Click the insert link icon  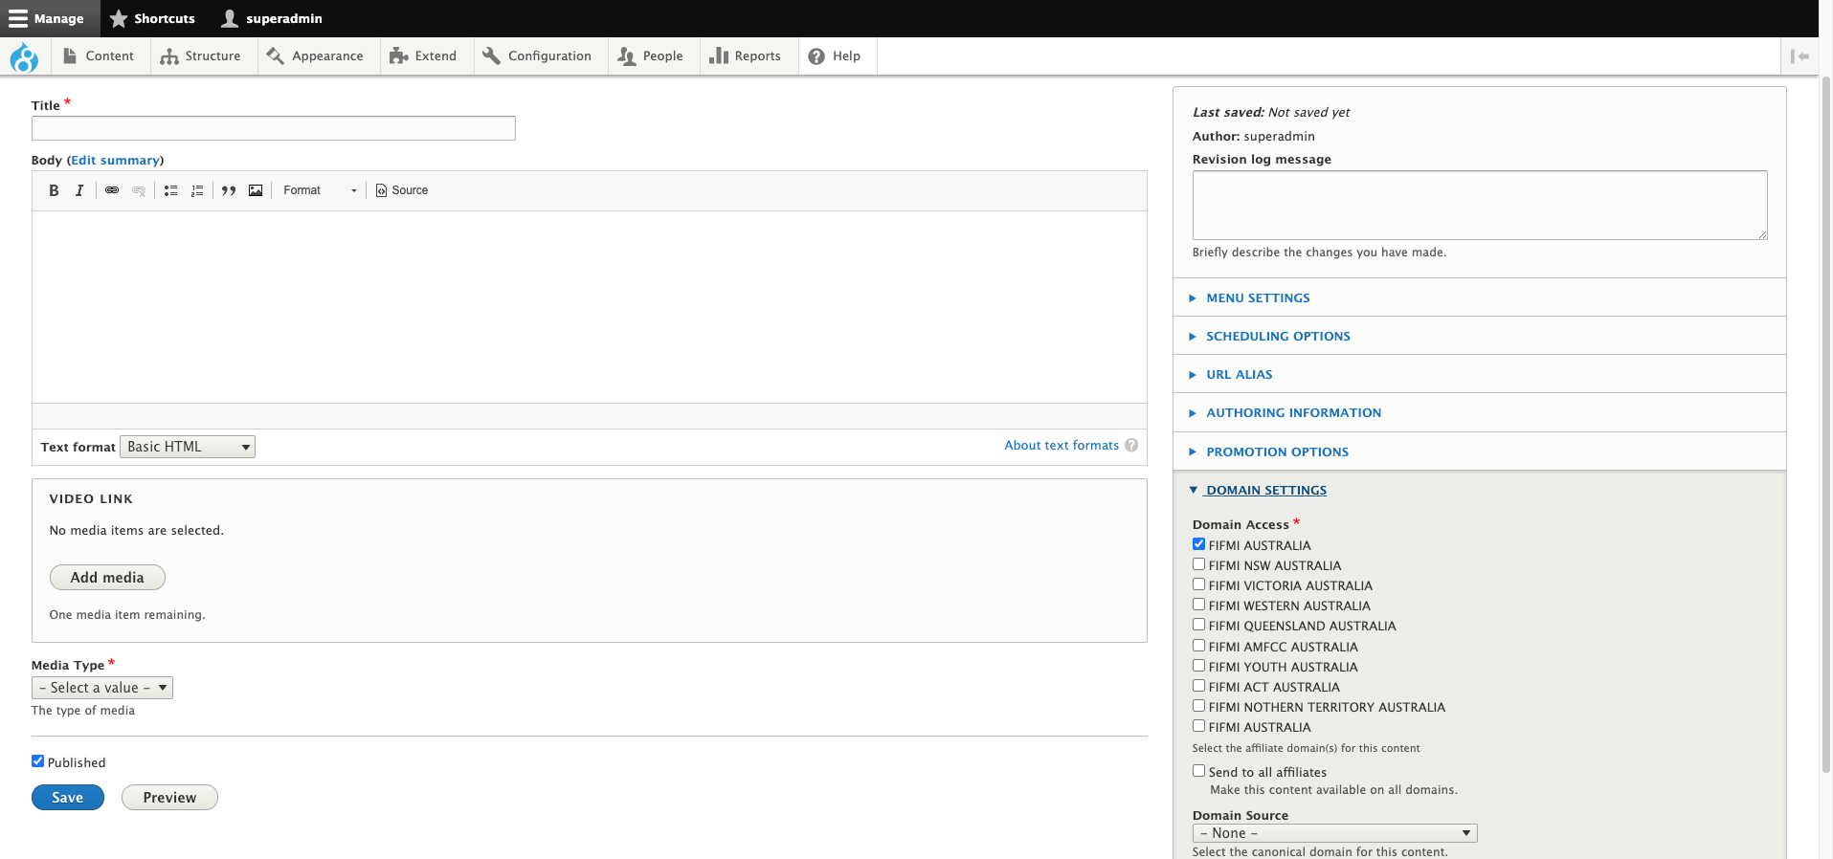click(x=112, y=190)
